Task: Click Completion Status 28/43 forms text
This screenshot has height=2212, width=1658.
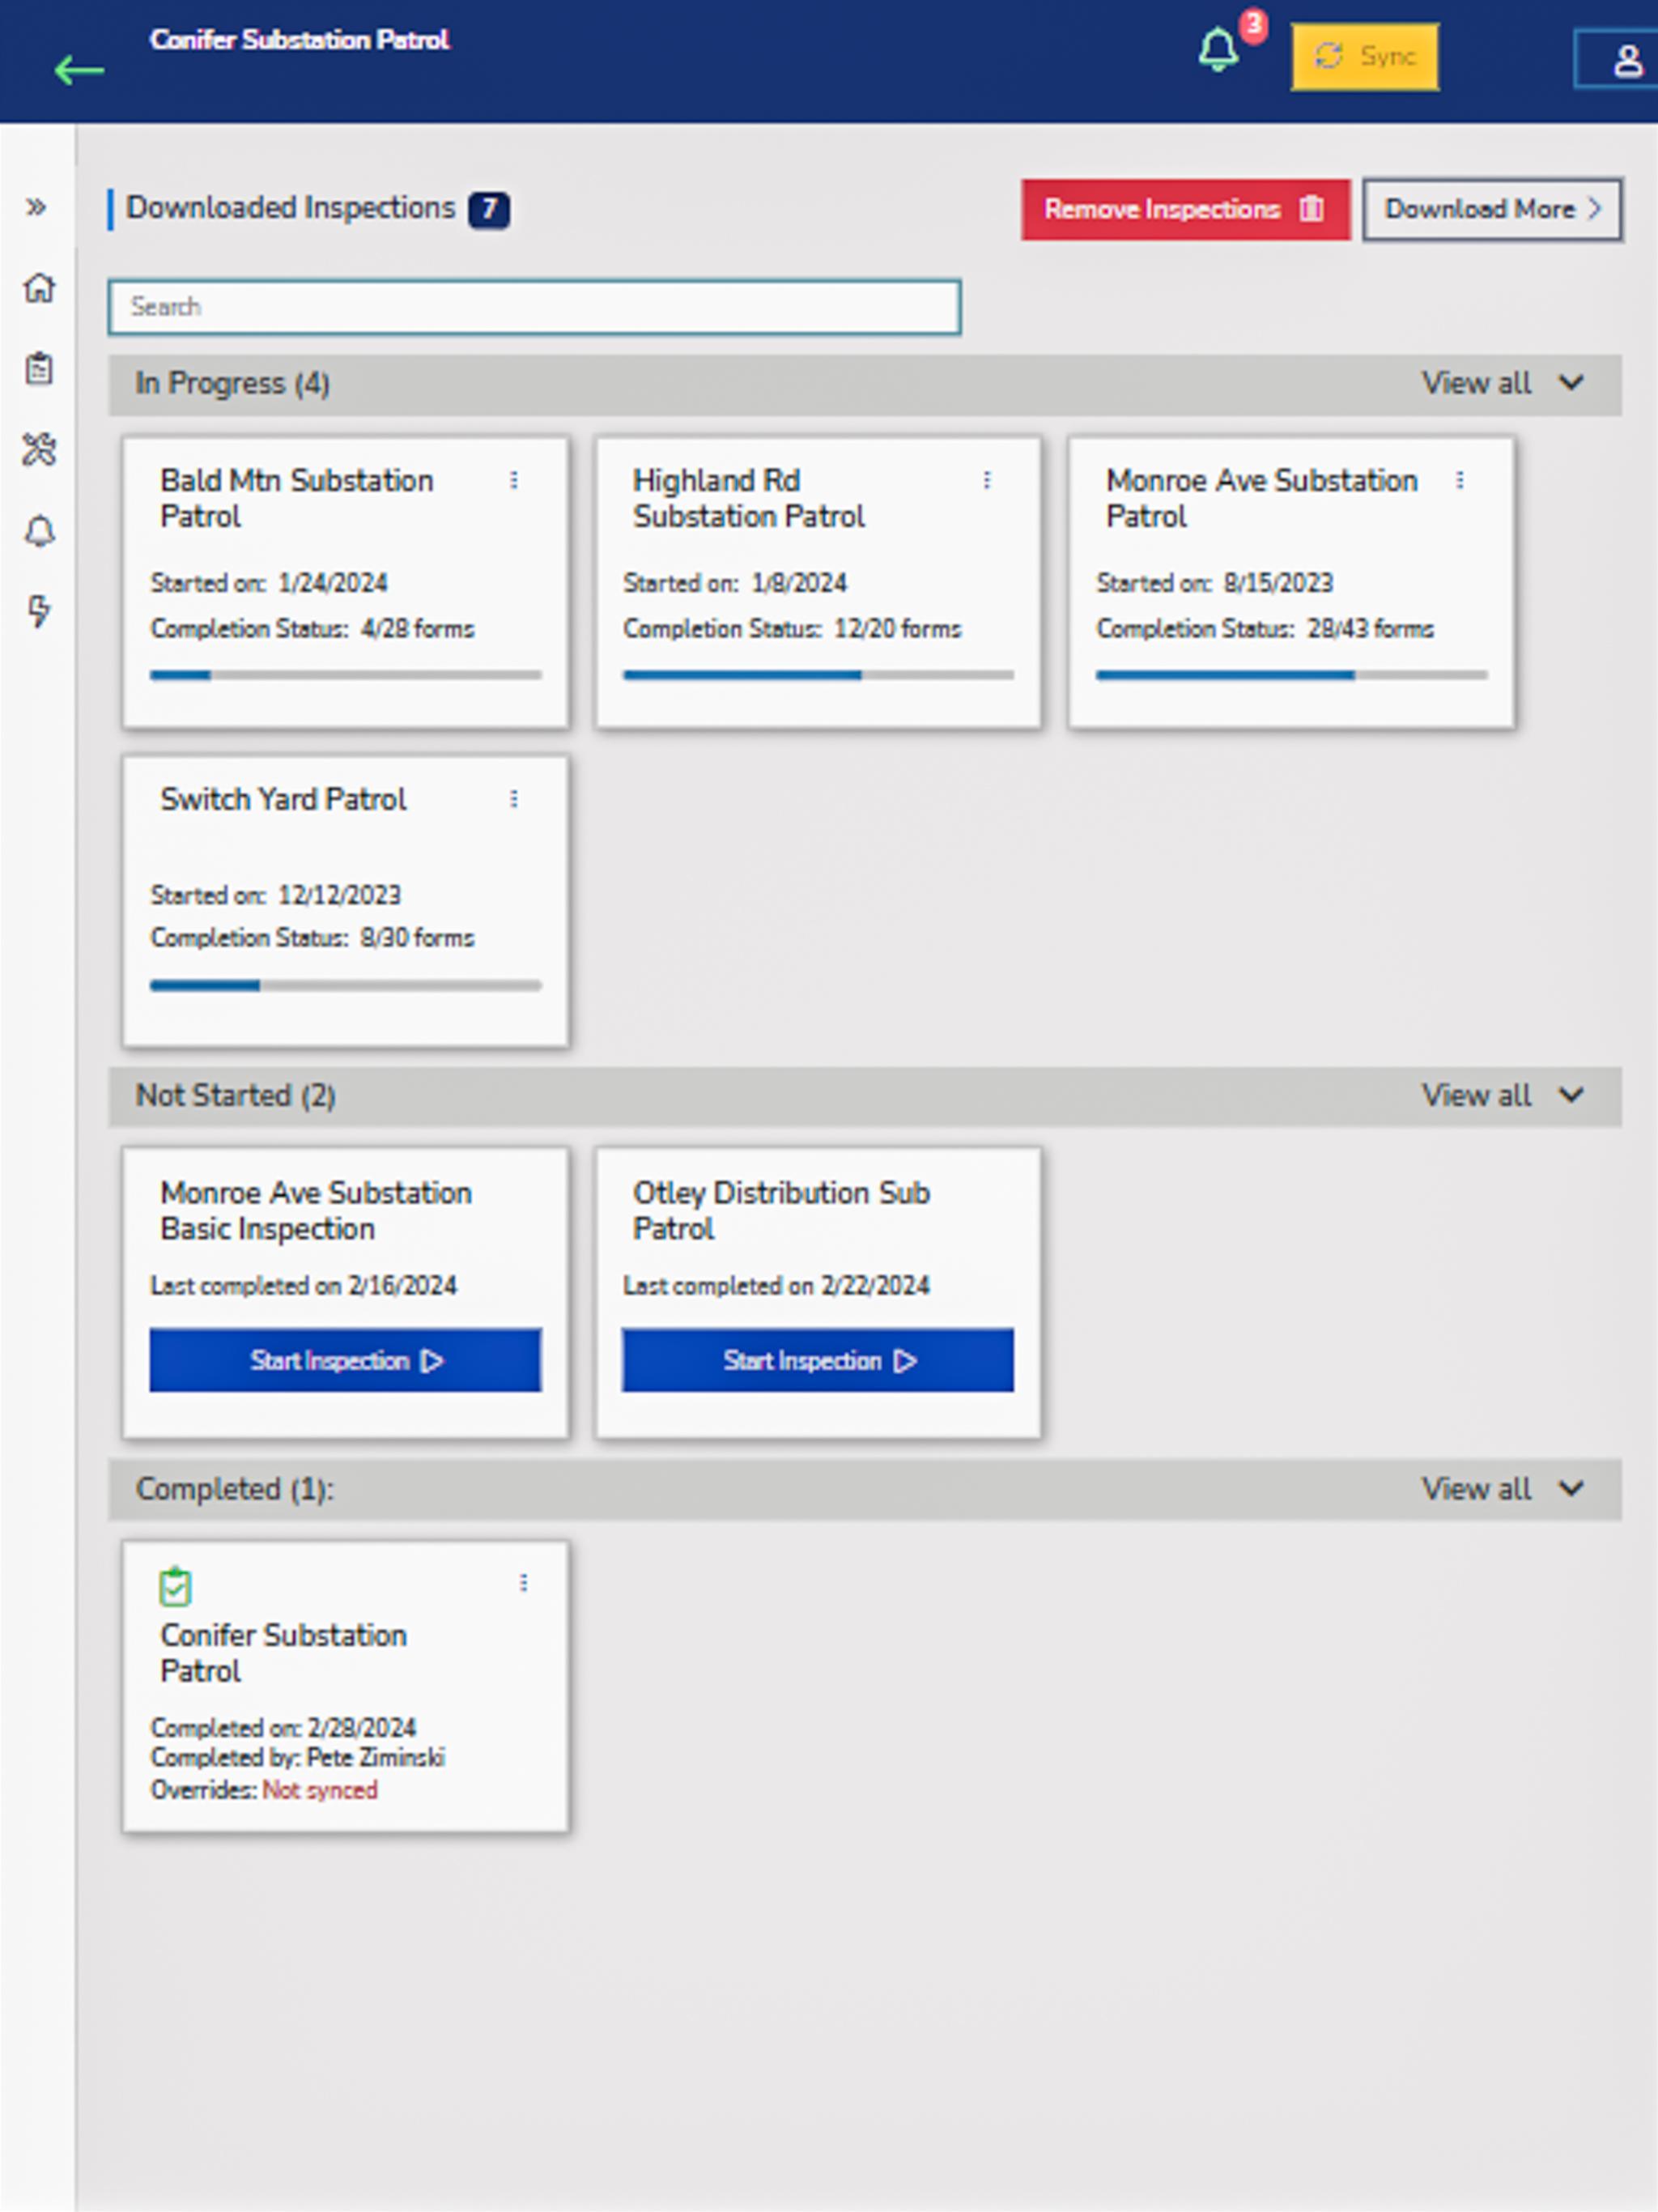Action: coord(1265,629)
